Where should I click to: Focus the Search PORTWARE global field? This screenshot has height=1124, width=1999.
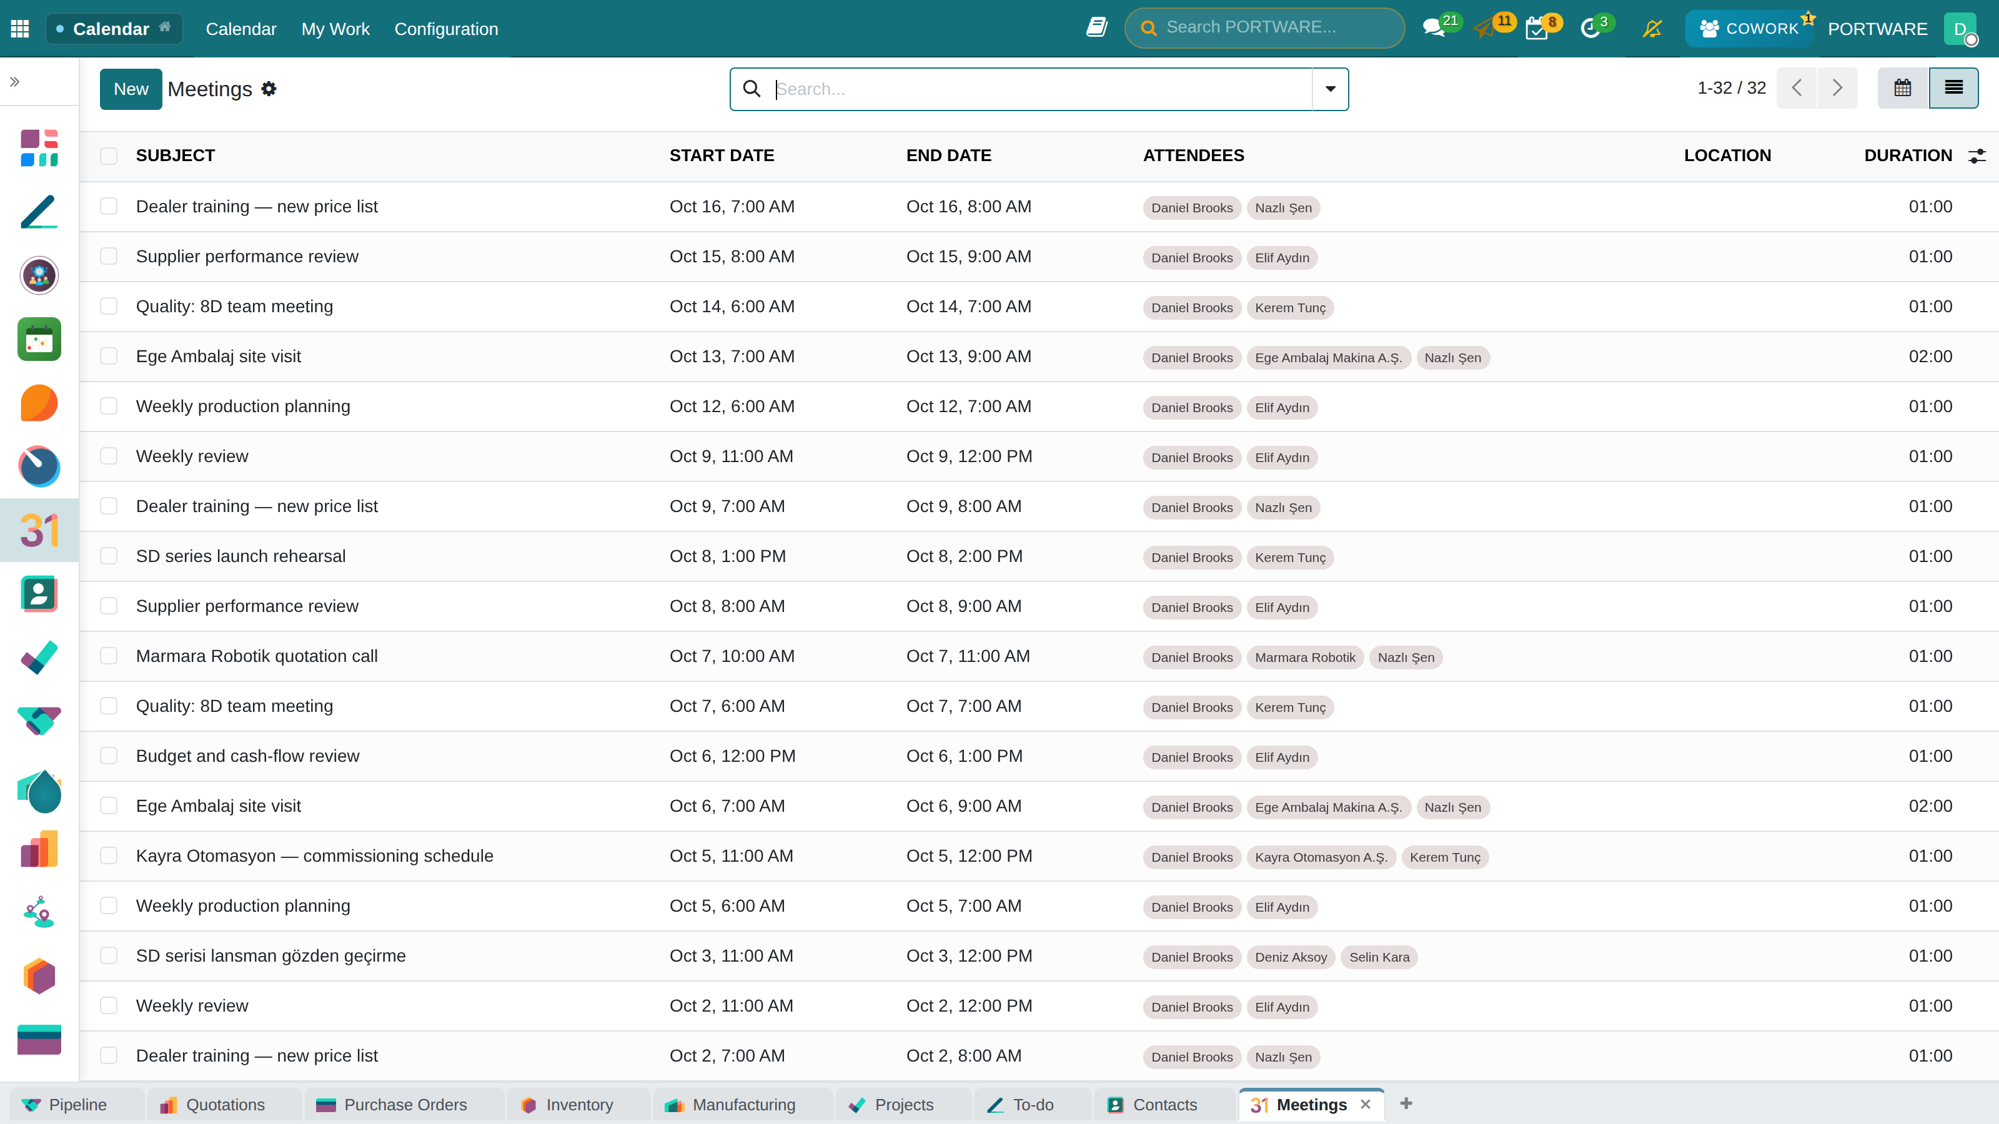[x=1264, y=27]
